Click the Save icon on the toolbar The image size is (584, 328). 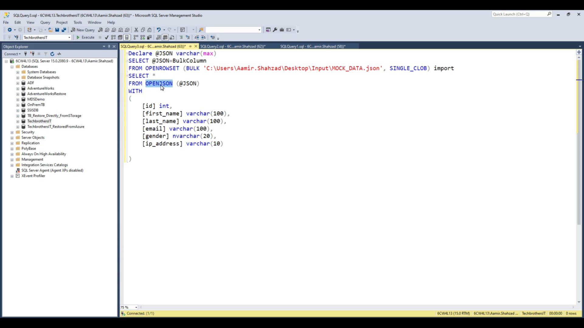(57, 30)
